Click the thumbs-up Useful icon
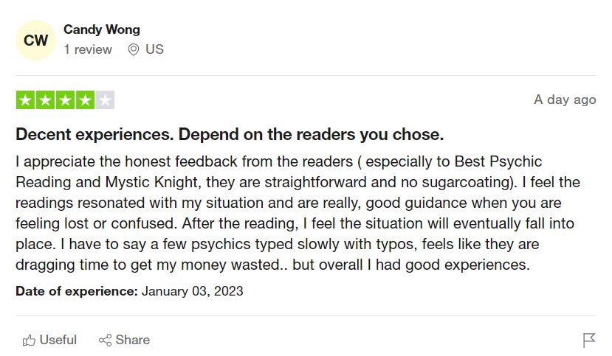The height and width of the screenshot is (356, 612). click(29, 341)
